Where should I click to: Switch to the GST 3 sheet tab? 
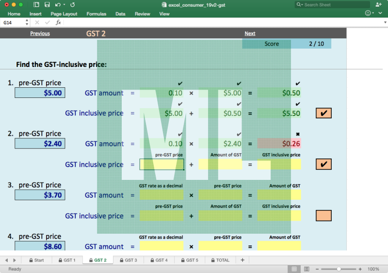coord(128,260)
